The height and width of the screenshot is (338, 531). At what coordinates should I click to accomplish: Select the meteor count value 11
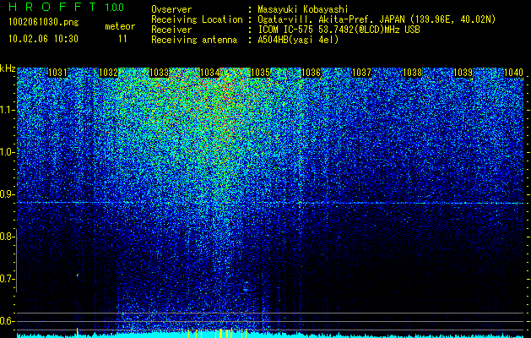pos(122,39)
